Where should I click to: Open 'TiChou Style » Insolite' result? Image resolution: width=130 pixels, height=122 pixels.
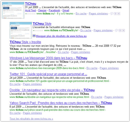coord(25,42)
